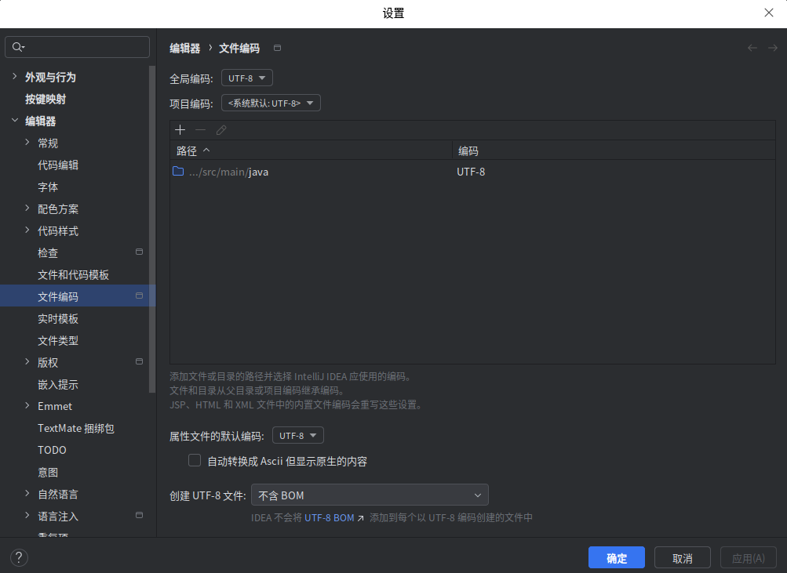The image size is (787, 573).
Task: Expand the 配色方案 tree node
Action: pos(27,208)
